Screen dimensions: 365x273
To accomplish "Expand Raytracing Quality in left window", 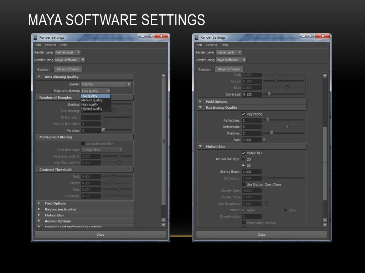I will (39, 209).
